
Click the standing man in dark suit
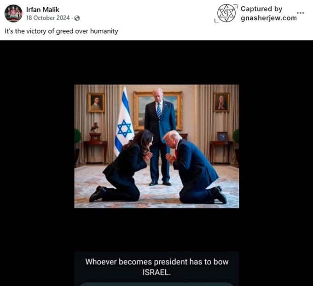tap(160, 137)
